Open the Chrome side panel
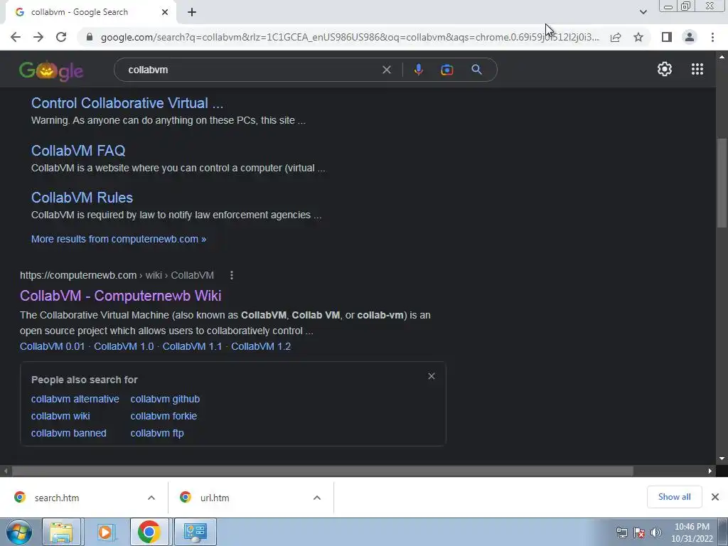 [667, 37]
